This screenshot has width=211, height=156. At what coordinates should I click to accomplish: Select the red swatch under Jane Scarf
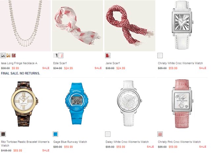108,55
